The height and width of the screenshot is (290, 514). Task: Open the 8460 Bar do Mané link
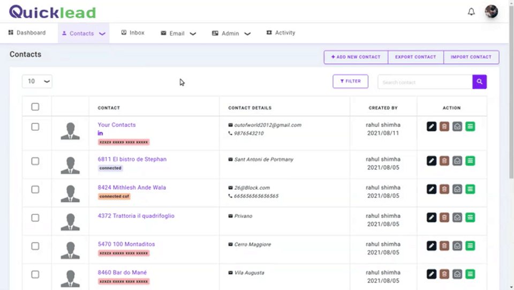coord(122,273)
